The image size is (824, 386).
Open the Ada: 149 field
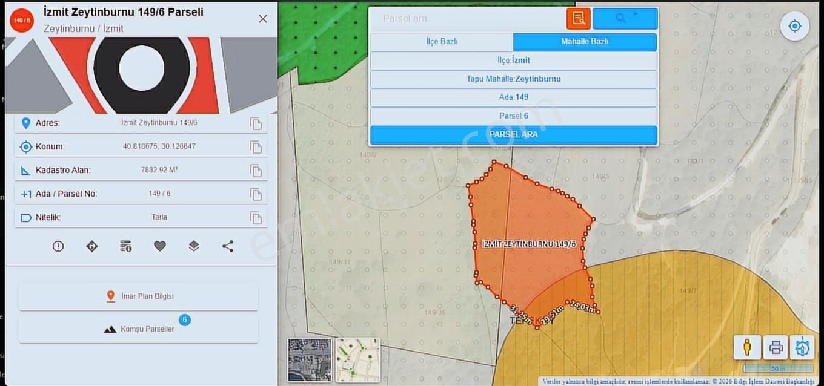pyautogui.click(x=514, y=97)
